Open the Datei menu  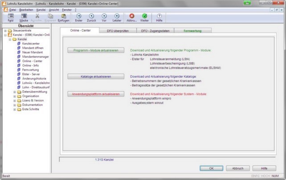click(x=12, y=10)
